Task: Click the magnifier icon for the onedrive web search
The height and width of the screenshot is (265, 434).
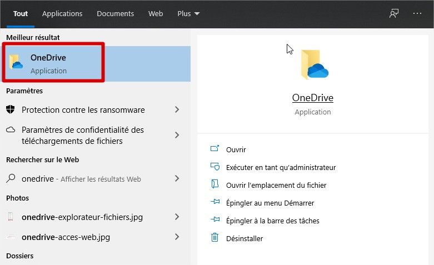Action: coord(11,179)
